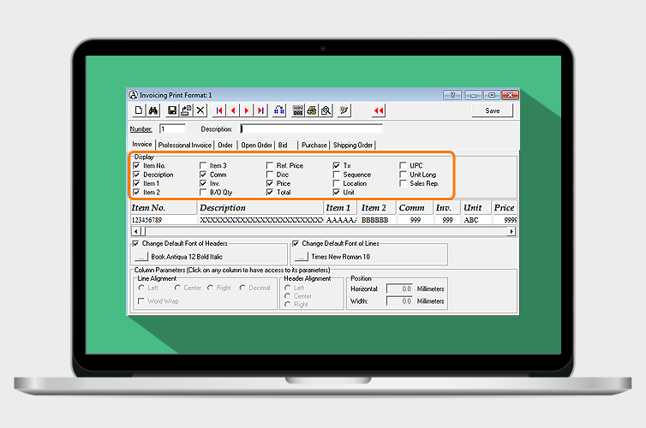Open printer setup icon
The height and width of the screenshot is (428, 646).
pyautogui.click(x=312, y=110)
